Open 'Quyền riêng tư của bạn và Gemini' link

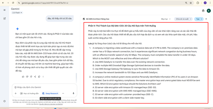tap(51, 104)
